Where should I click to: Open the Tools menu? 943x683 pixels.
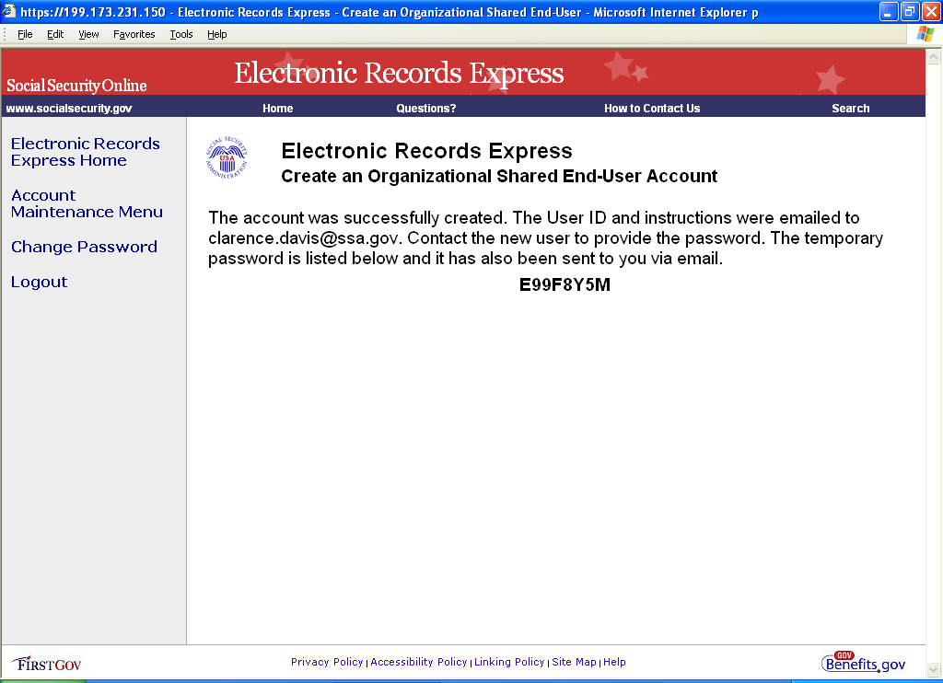181,34
